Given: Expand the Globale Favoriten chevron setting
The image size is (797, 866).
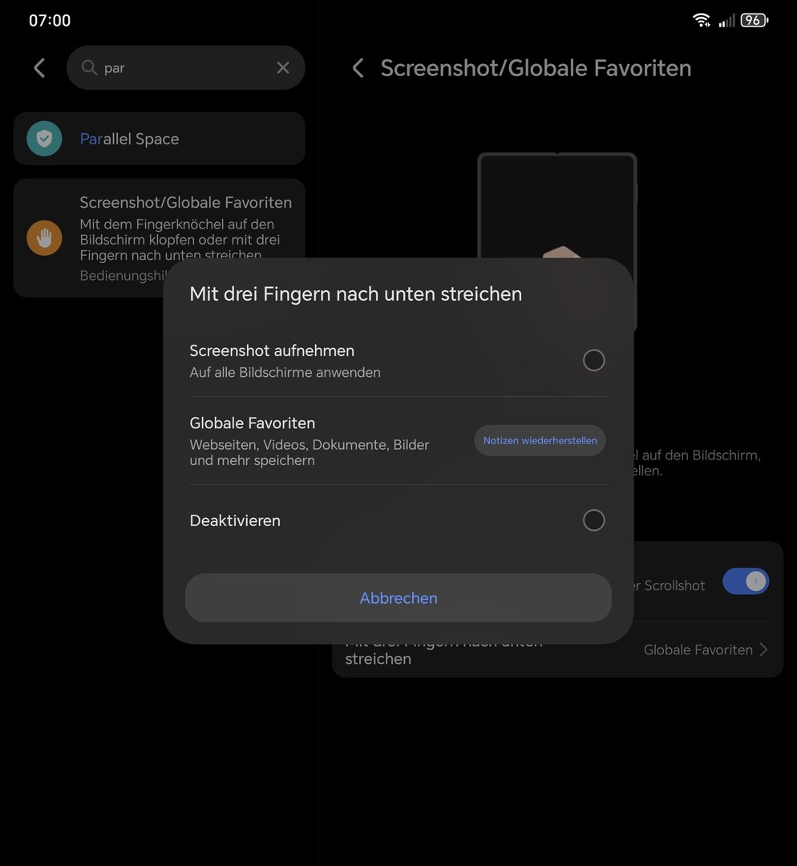Looking at the screenshot, I should tap(763, 649).
